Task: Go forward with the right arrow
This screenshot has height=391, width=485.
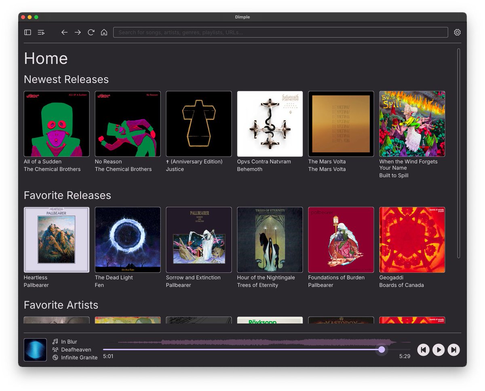Action: pos(78,32)
